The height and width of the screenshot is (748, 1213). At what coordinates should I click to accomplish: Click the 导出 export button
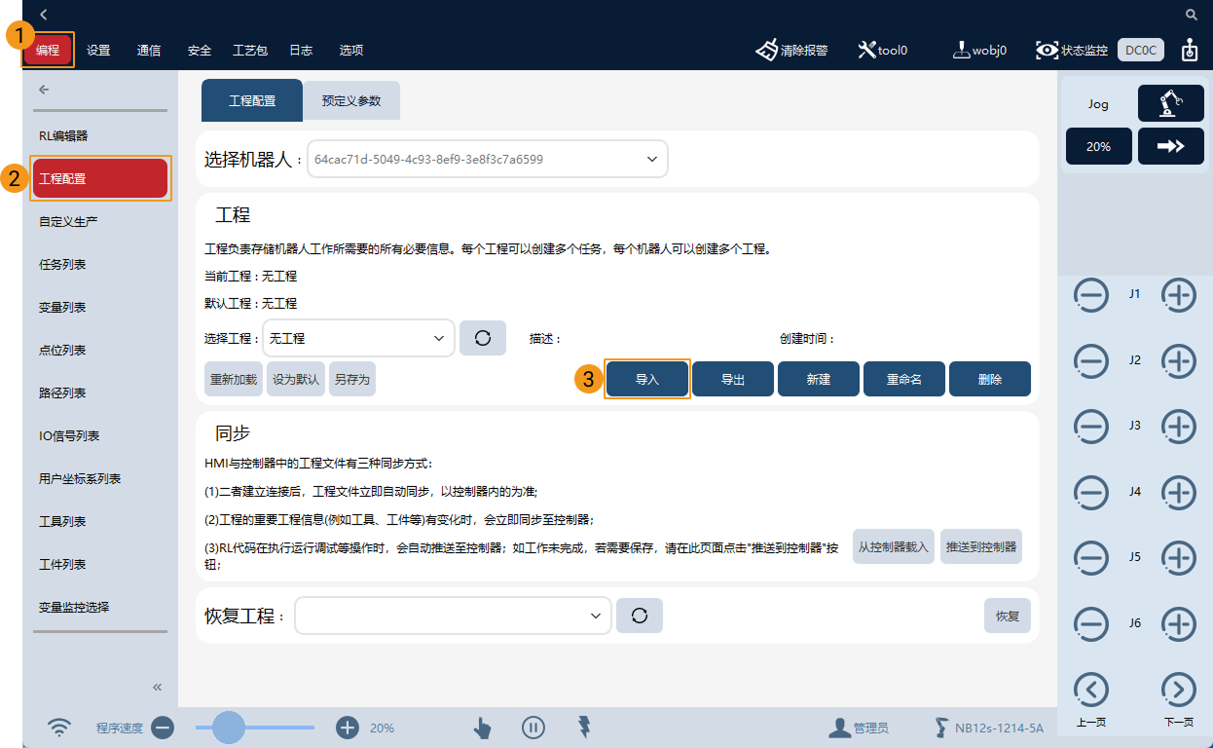coord(733,379)
